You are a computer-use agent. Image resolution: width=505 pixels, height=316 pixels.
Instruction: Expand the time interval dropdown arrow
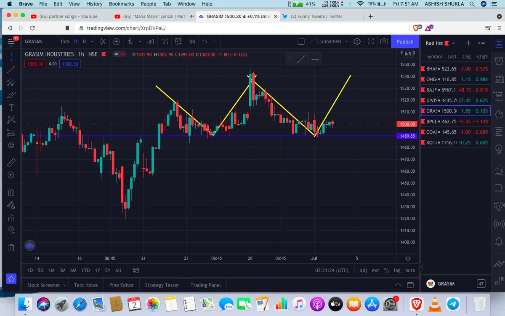tap(93, 41)
